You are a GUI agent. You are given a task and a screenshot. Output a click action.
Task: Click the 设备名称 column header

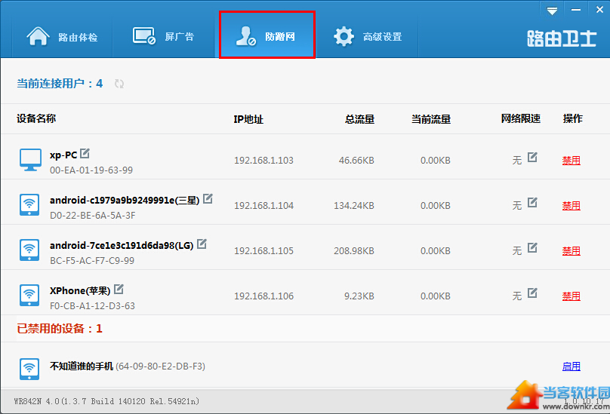tap(36, 118)
